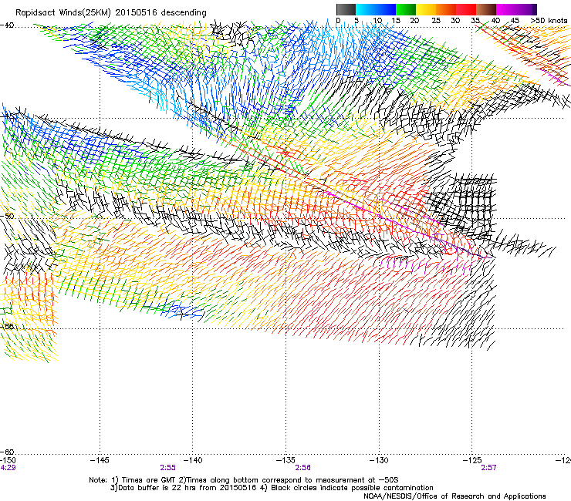This screenshot has height=501, width=571.
Task: Click the orange 25-30 knots legend segment
Action: (x=446, y=9)
